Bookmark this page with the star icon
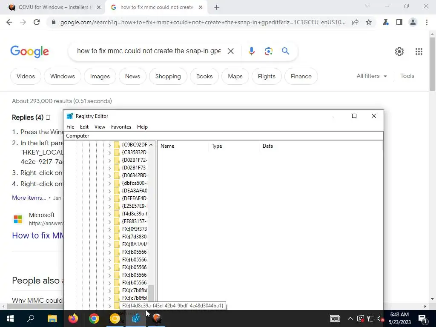Screen dimensions: 436x327 (x=369, y=22)
